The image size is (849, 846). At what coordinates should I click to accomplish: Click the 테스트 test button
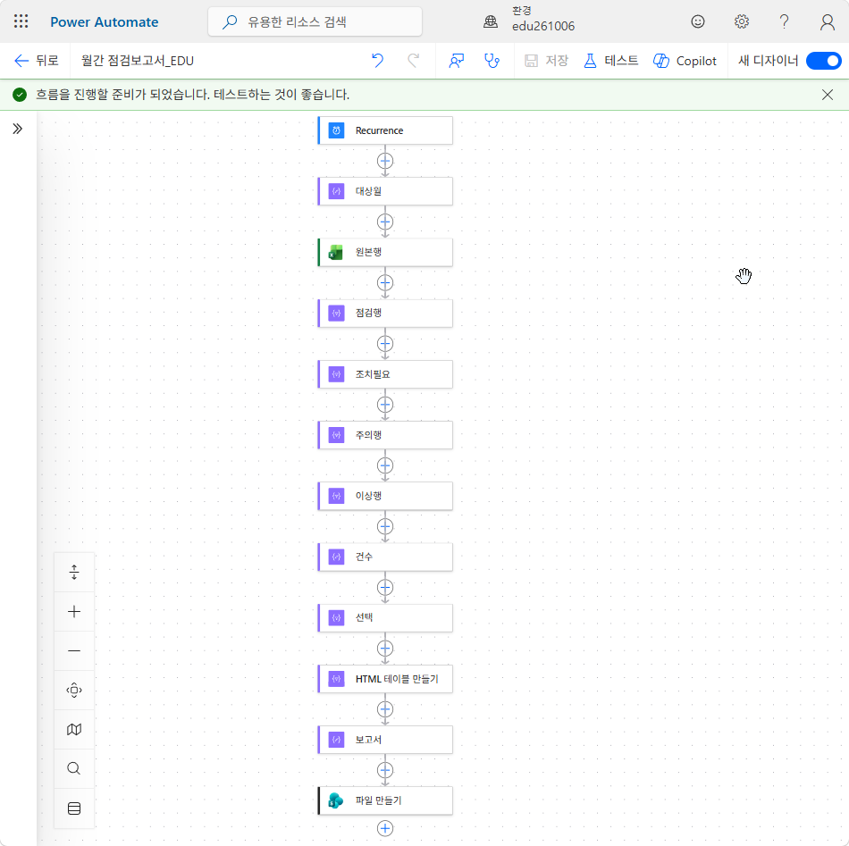point(610,61)
